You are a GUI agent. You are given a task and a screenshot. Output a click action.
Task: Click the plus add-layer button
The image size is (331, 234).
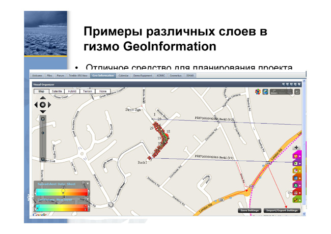pos(296,148)
